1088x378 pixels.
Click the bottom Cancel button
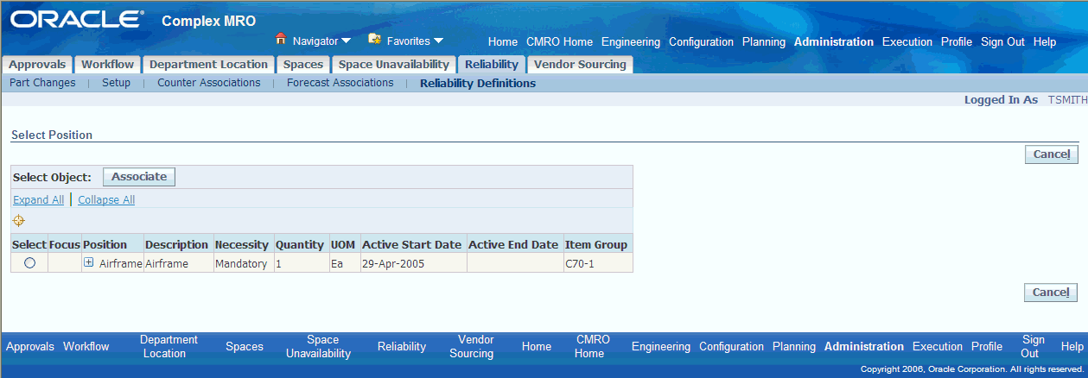click(x=1051, y=293)
